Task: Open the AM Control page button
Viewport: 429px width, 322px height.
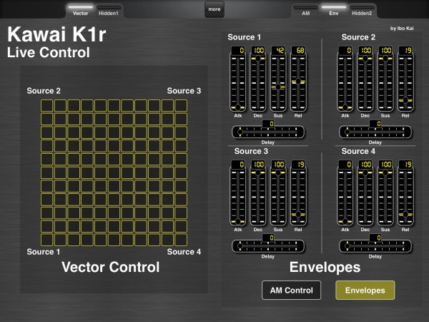Action: pyautogui.click(x=292, y=291)
